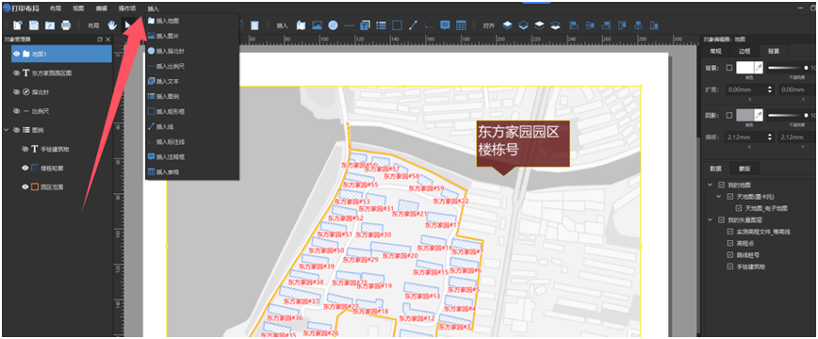Open the 布局 menu

56,8
